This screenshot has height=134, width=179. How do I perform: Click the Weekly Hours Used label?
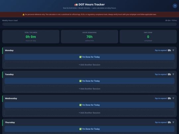10,21
